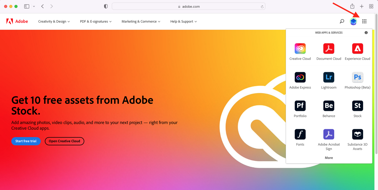Click the info icon in the apps panel

(366, 33)
